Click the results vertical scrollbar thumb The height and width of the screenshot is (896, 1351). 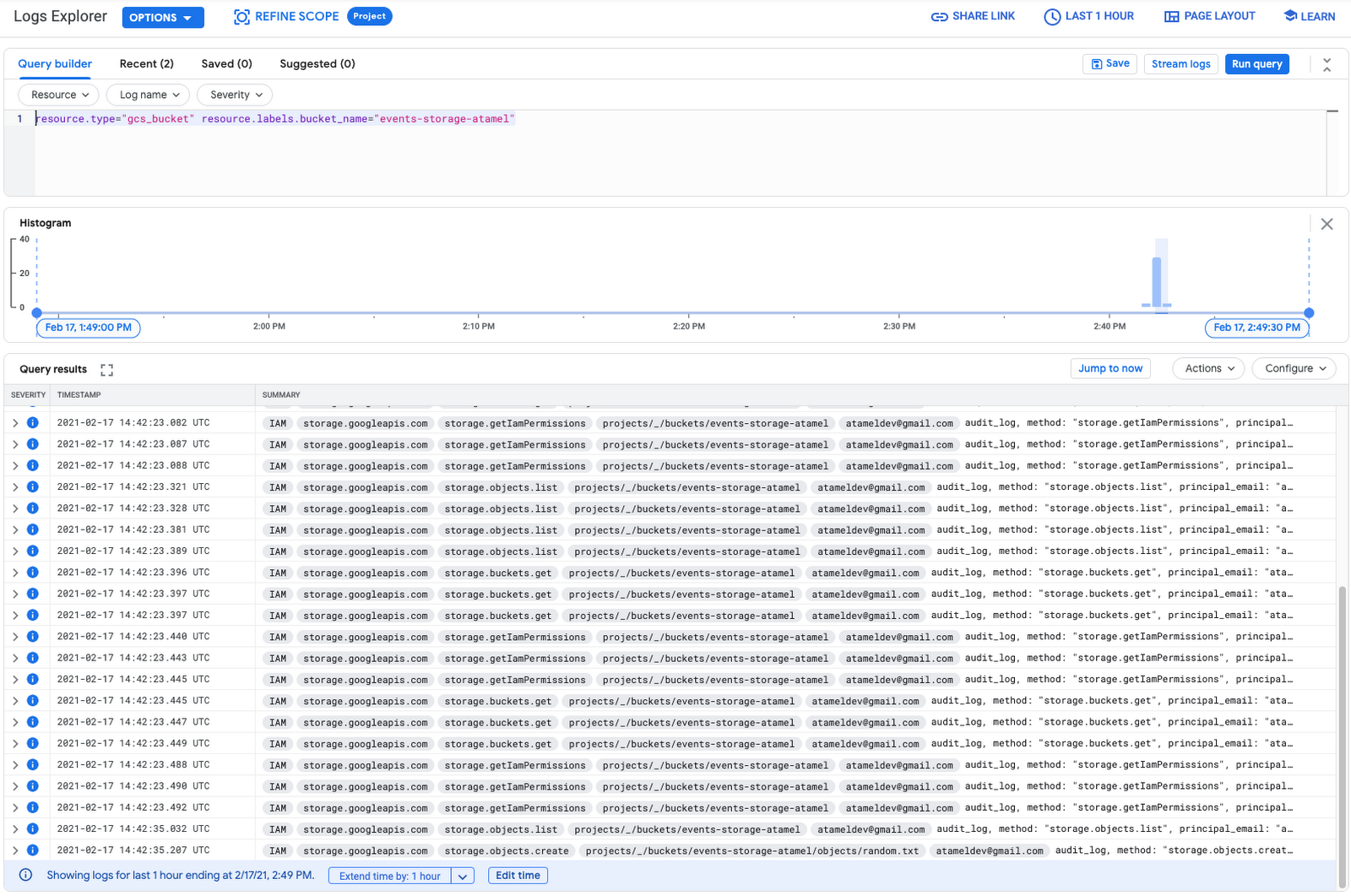coord(1343,736)
